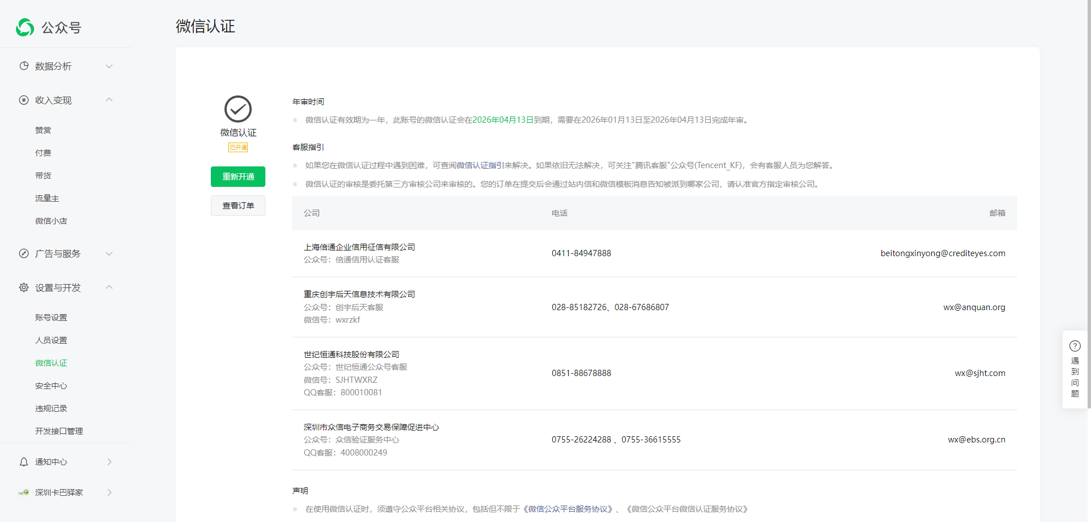Click the 邮箱 column header

pyautogui.click(x=997, y=213)
